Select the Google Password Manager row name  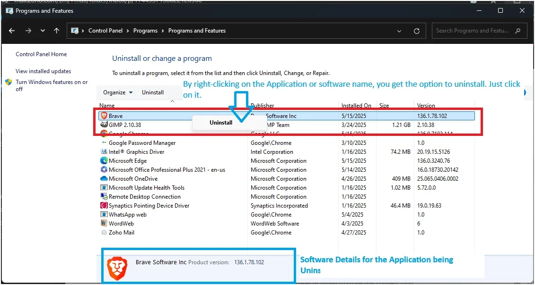coord(142,142)
